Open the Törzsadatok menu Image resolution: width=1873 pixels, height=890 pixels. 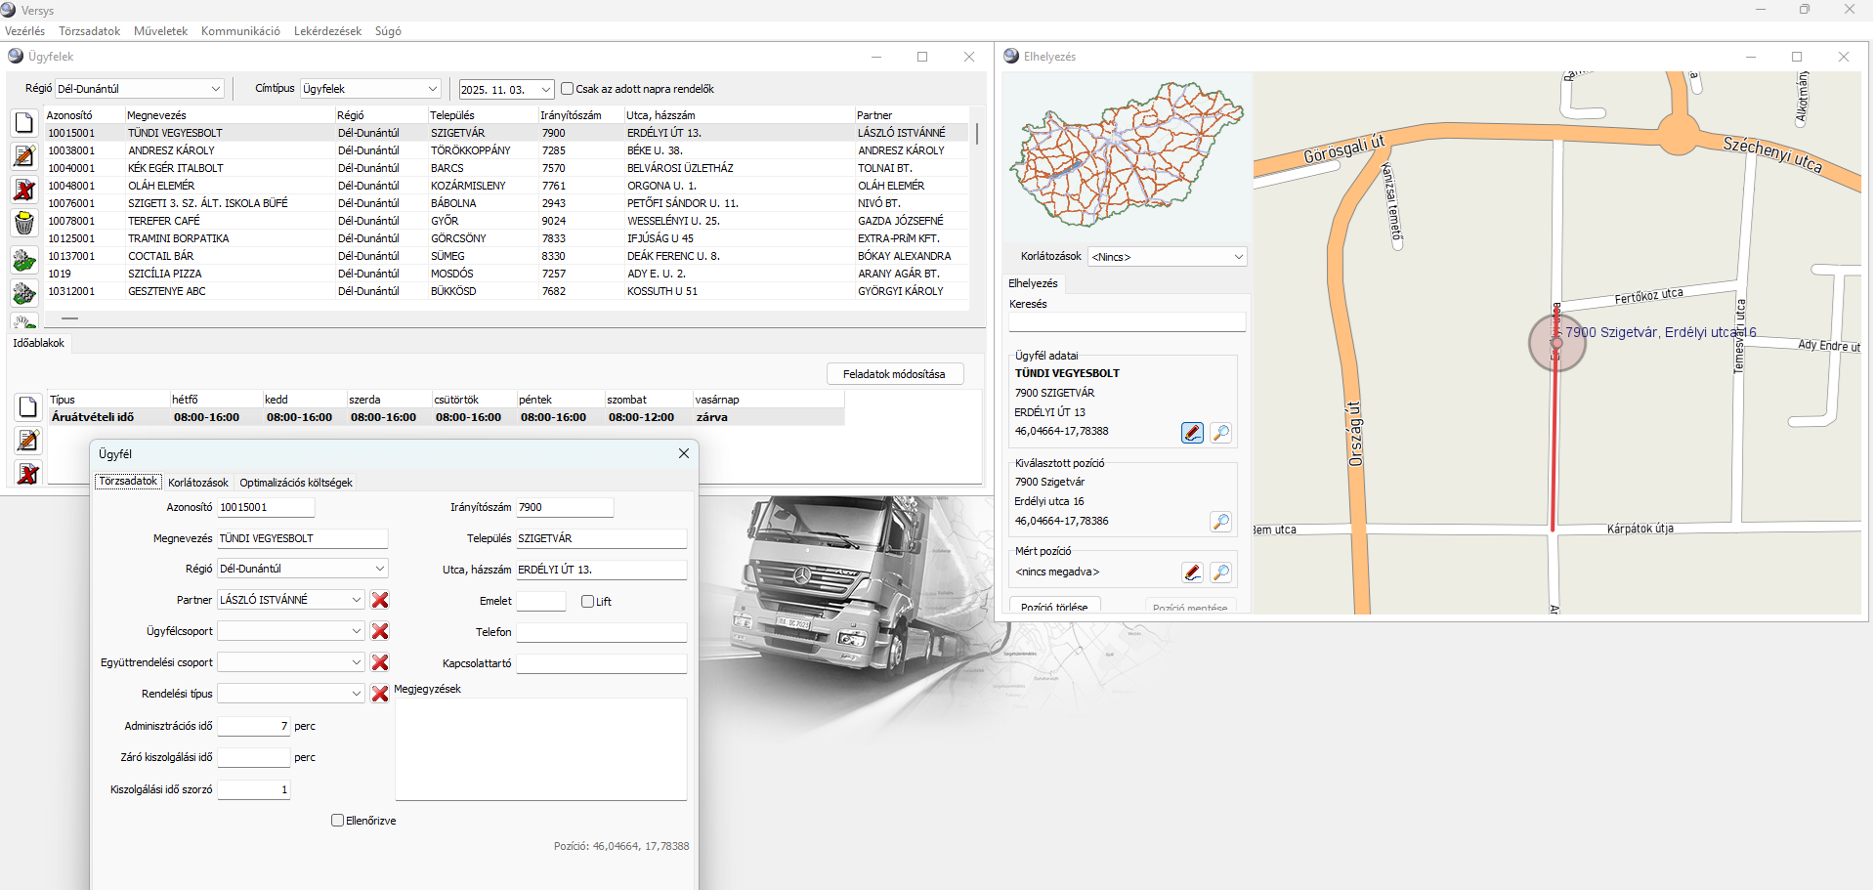89,31
